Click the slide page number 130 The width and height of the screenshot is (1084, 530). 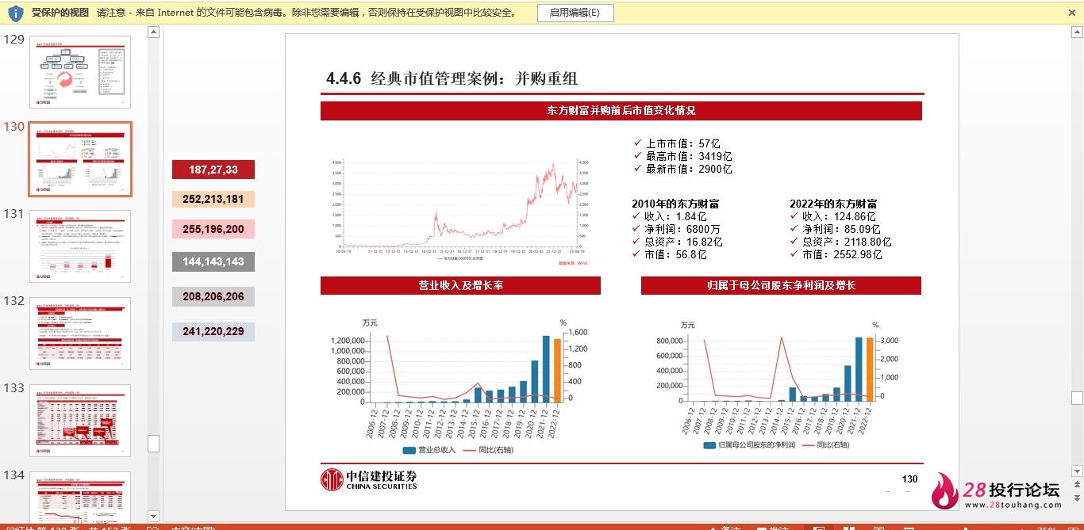tap(909, 479)
